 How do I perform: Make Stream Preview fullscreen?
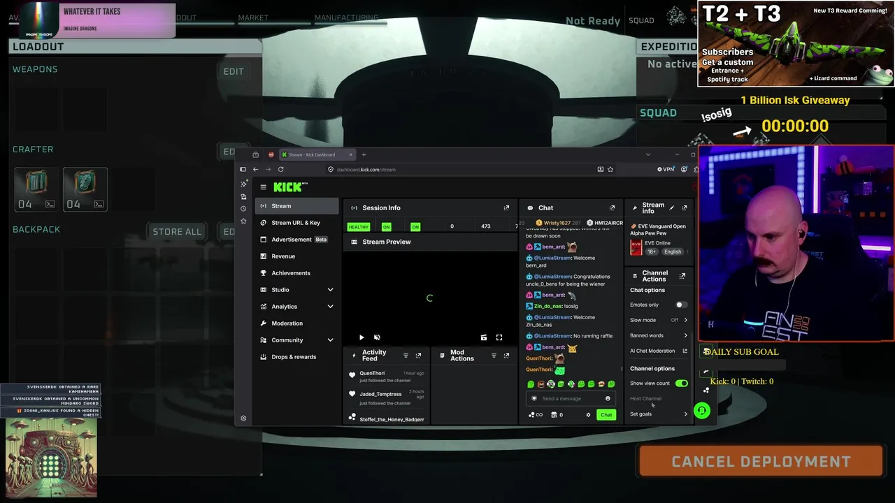499,337
